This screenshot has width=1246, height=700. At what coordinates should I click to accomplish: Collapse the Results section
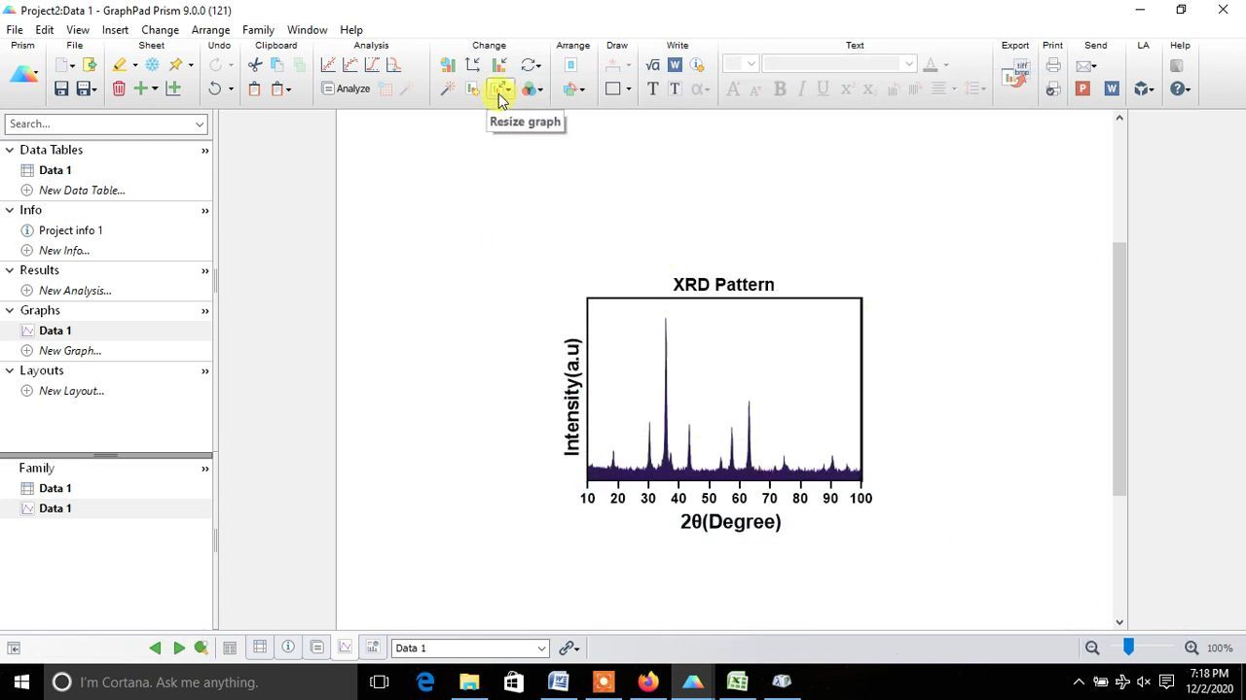click(x=10, y=270)
